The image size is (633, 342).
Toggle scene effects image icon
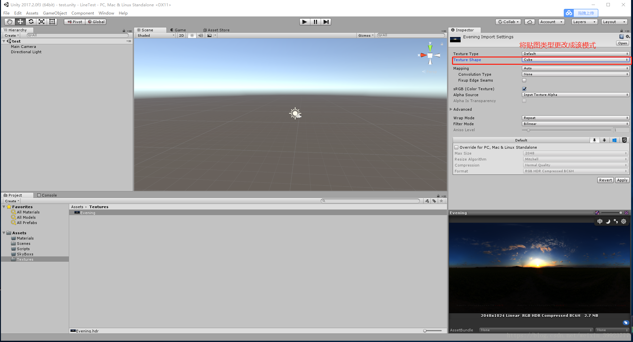(209, 35)
